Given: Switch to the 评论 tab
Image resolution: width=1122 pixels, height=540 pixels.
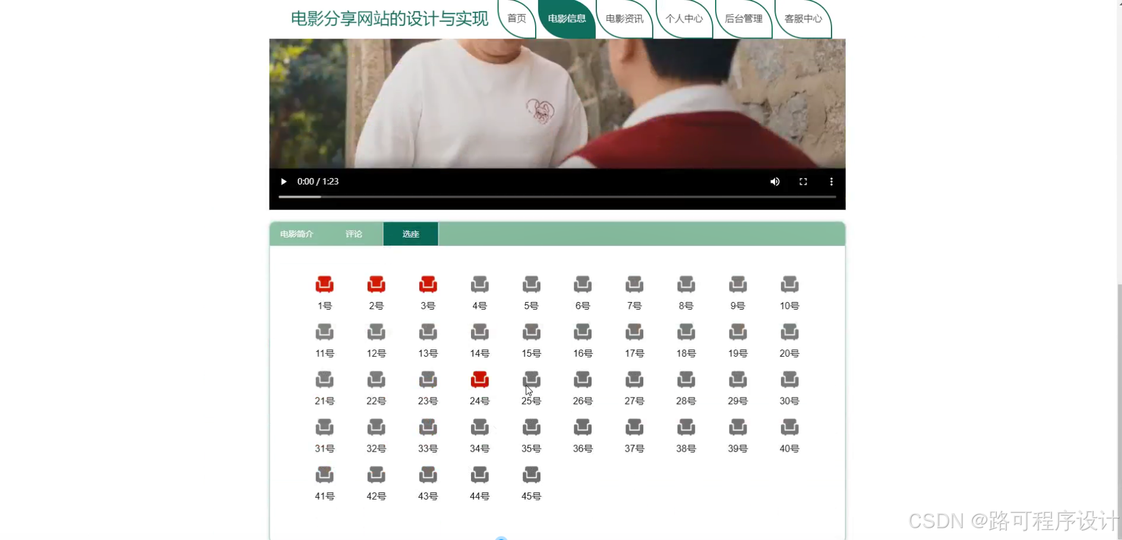Looking at the screenshot, I should (x=354, y=234).
